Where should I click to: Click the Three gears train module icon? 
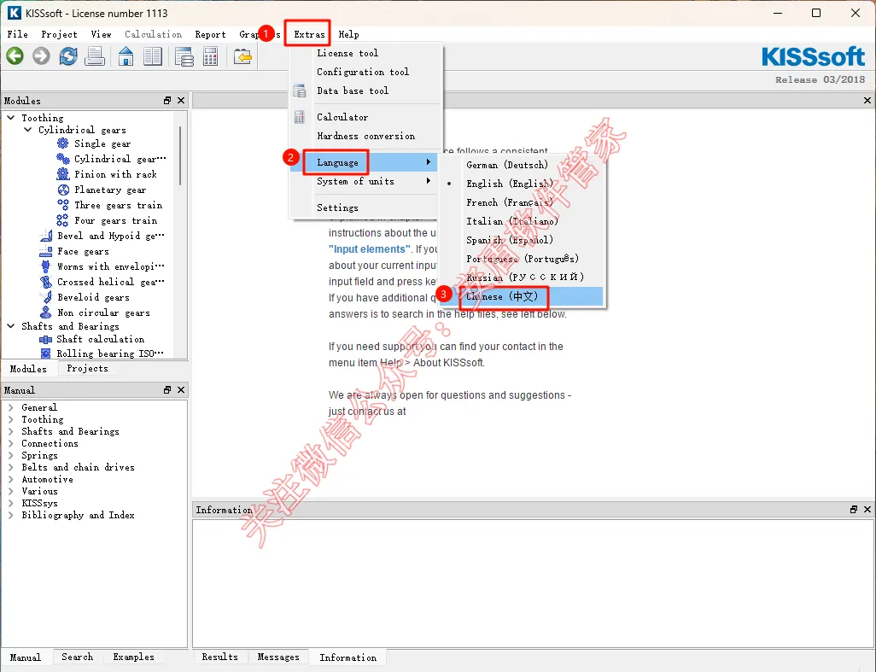pyautogui.click(x=63, y=205)
